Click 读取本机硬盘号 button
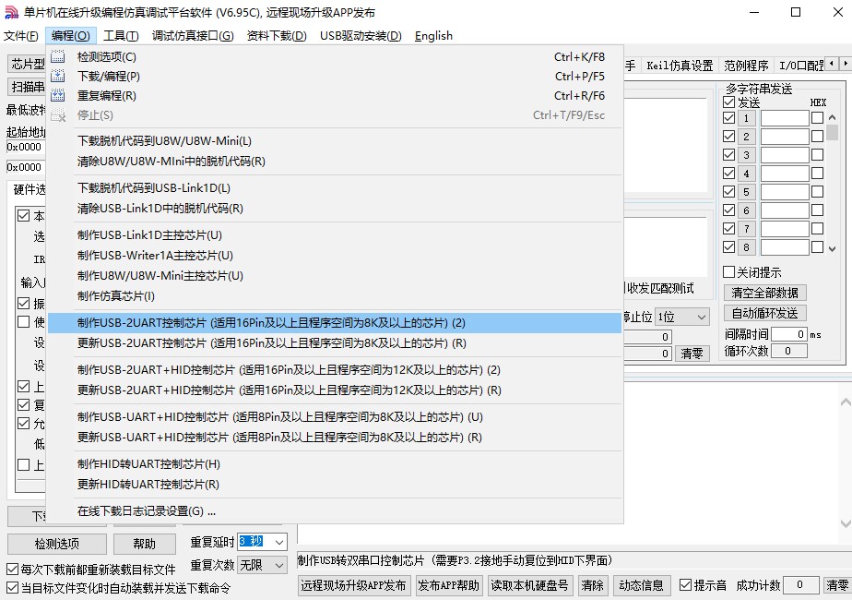Image resolution: width=852 pixels, height=600 pixels. (530, 585)
